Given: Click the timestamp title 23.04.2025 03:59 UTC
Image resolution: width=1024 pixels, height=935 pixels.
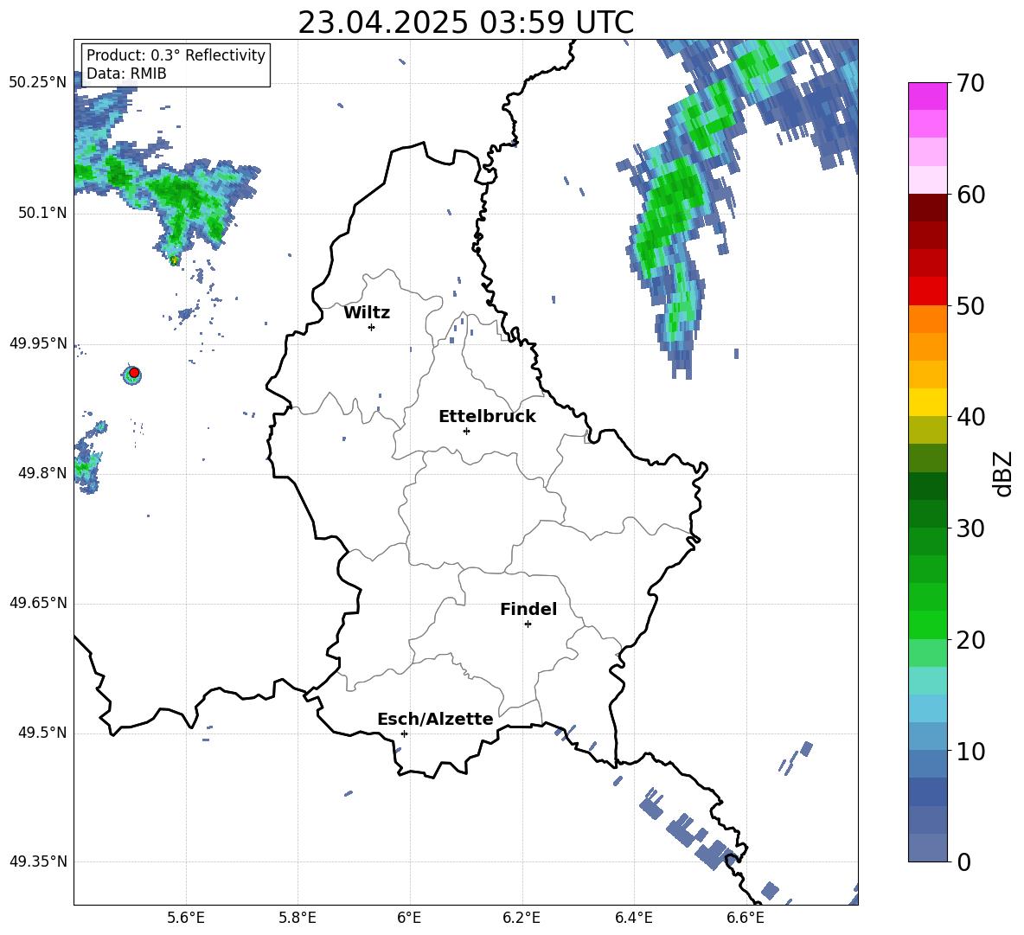Looking at the screenshot, I should [x=465, y=22].
